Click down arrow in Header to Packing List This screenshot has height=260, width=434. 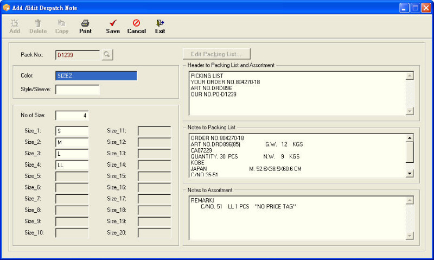[x=410, y=111]
